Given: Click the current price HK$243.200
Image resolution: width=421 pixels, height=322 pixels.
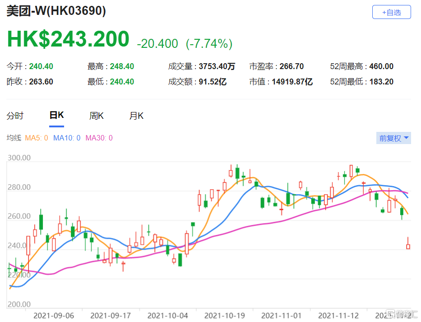Looking at the screenshot, I should coord(68,39).
